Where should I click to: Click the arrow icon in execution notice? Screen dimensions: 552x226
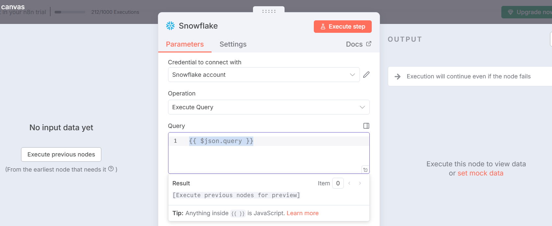click(x=398, y=76)
